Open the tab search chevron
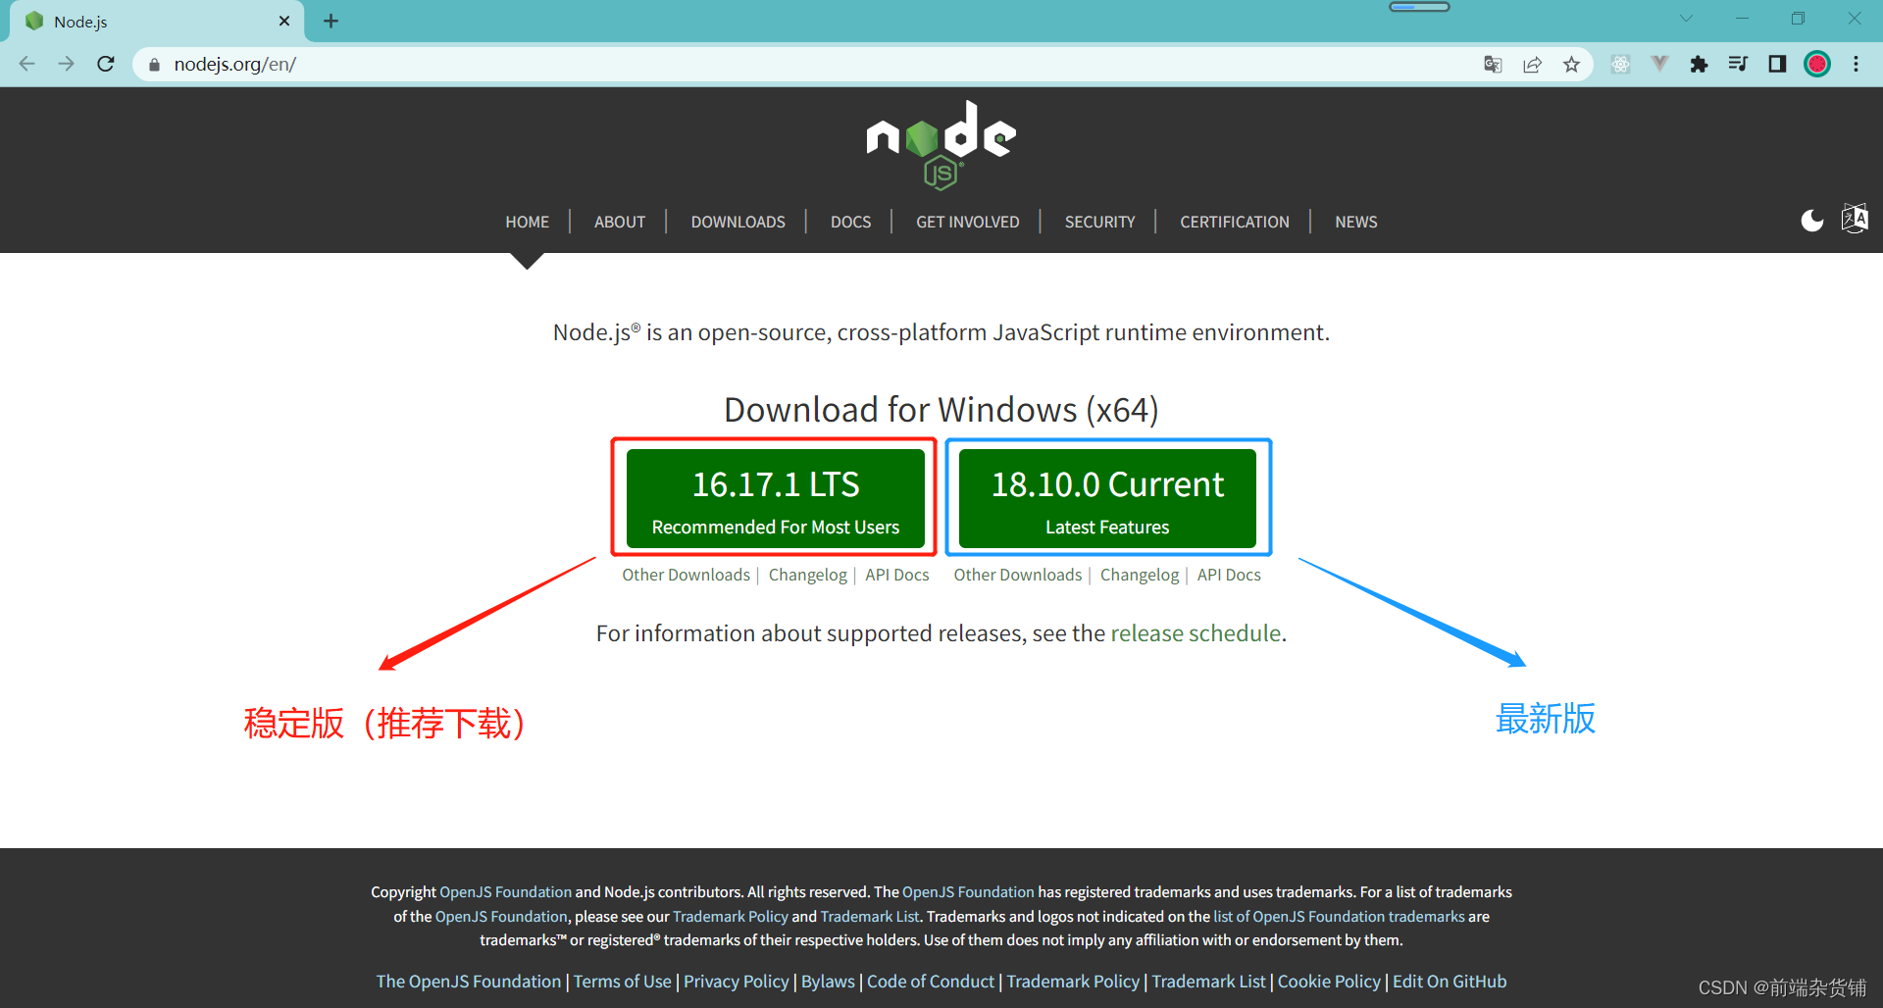This screenshot has width=1883, height=1008. pos(1686,19)
